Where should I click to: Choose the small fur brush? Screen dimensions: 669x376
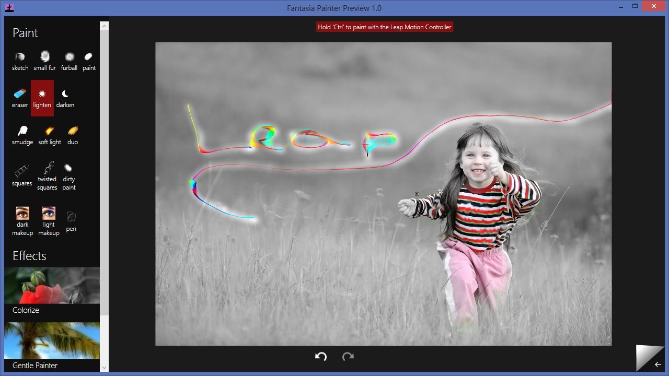coord(44,61)
